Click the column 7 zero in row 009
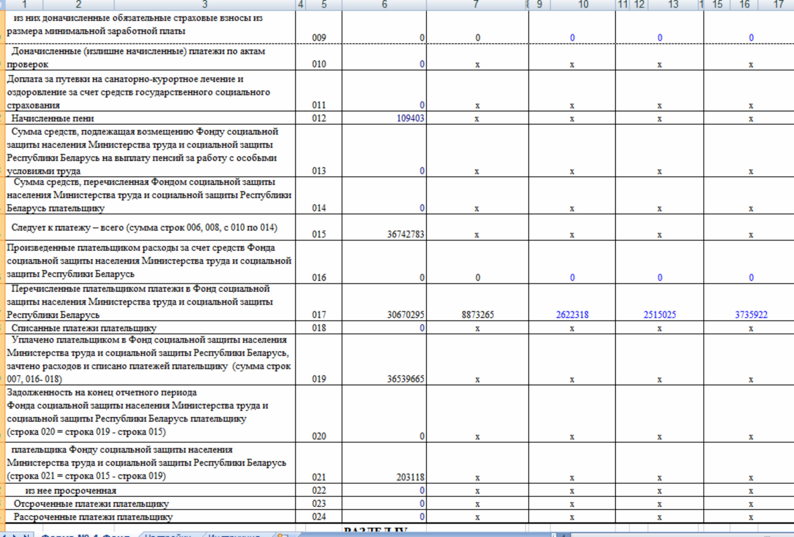794x537 pixels. 478,38
